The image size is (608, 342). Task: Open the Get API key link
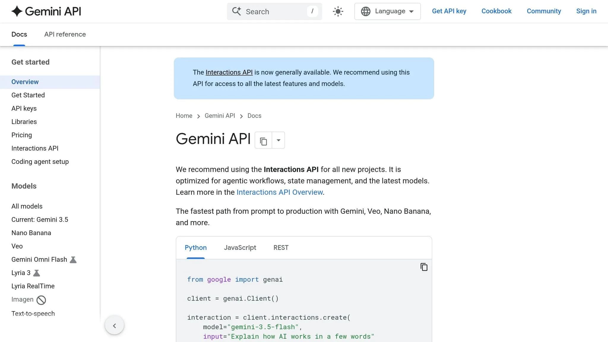point(449,11)
